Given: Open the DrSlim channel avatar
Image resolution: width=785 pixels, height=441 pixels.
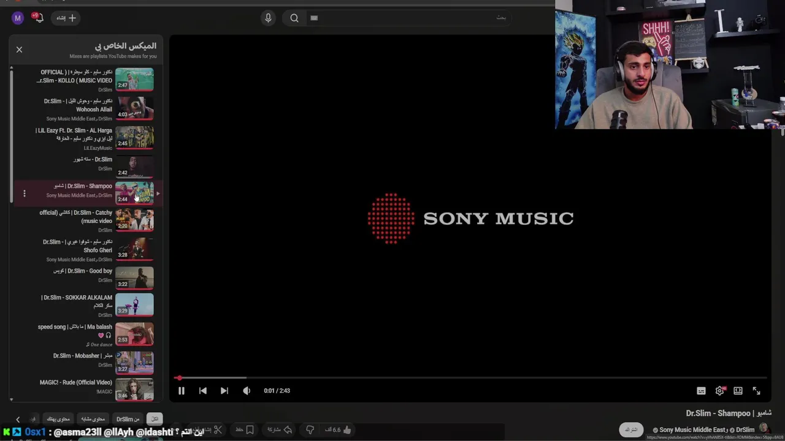Looking at the screenshot, I should 764,429.
